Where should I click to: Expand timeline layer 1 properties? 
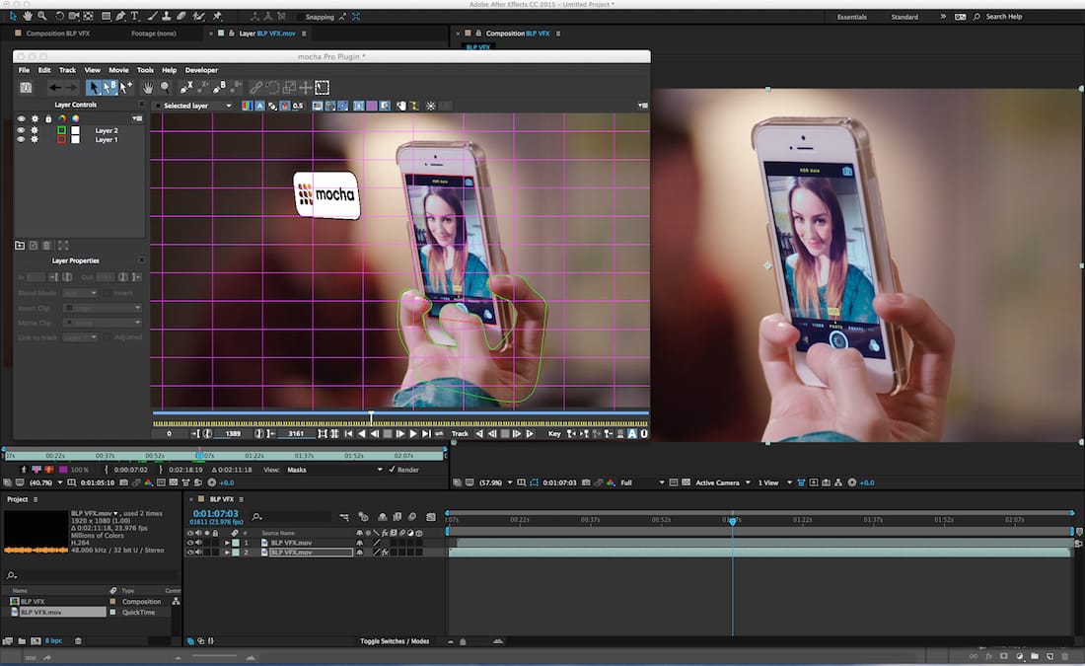(227, 543)
